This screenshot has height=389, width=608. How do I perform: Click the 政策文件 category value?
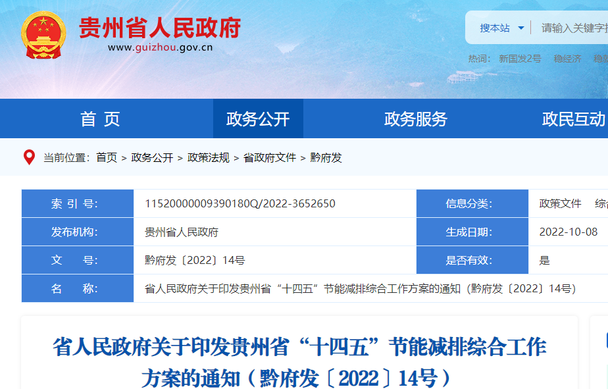point(560,203)
